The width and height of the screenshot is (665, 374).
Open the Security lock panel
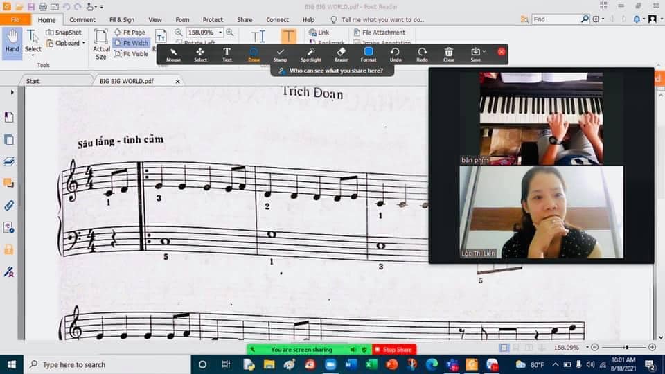point(9,249)
